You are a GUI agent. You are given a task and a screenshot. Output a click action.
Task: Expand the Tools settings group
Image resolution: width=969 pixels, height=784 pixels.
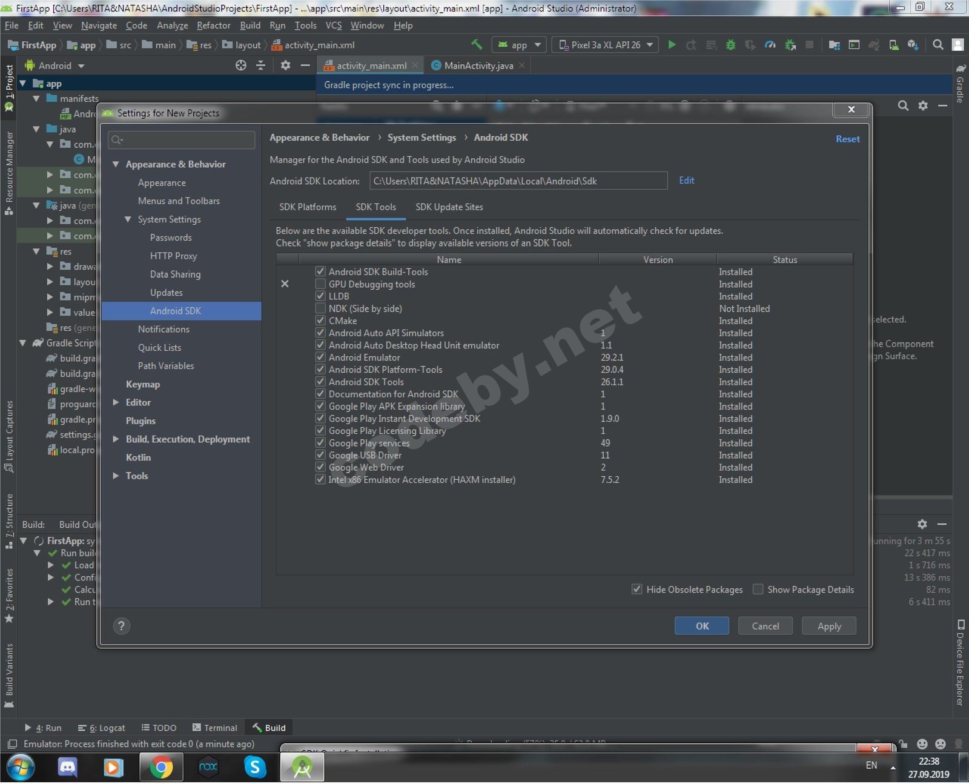point(116,476)
